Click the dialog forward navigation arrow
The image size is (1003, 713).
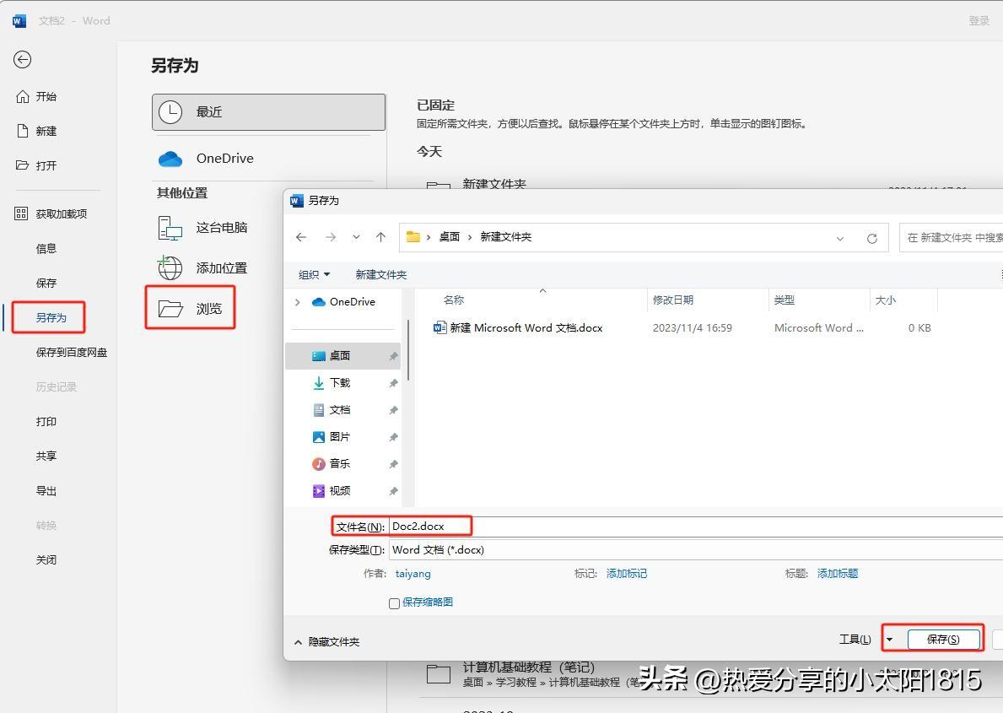[330, 237]
